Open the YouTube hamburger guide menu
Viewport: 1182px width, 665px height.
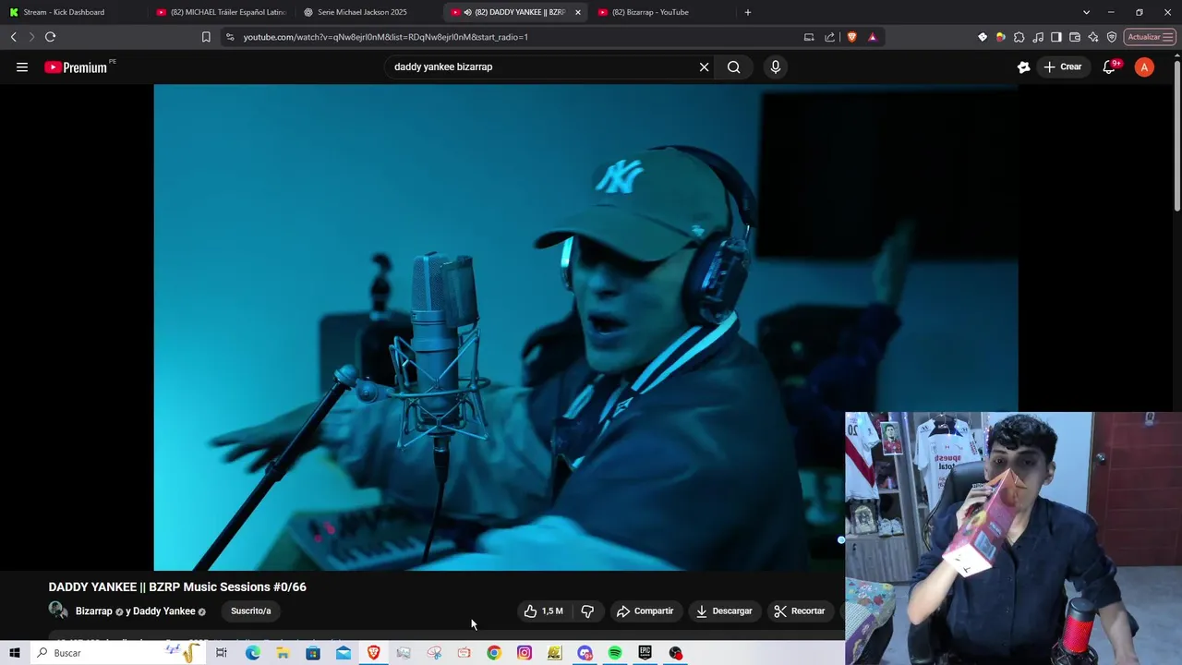[22, 66]
